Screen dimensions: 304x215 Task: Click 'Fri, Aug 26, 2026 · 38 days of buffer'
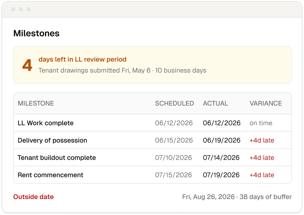(237, 197)
